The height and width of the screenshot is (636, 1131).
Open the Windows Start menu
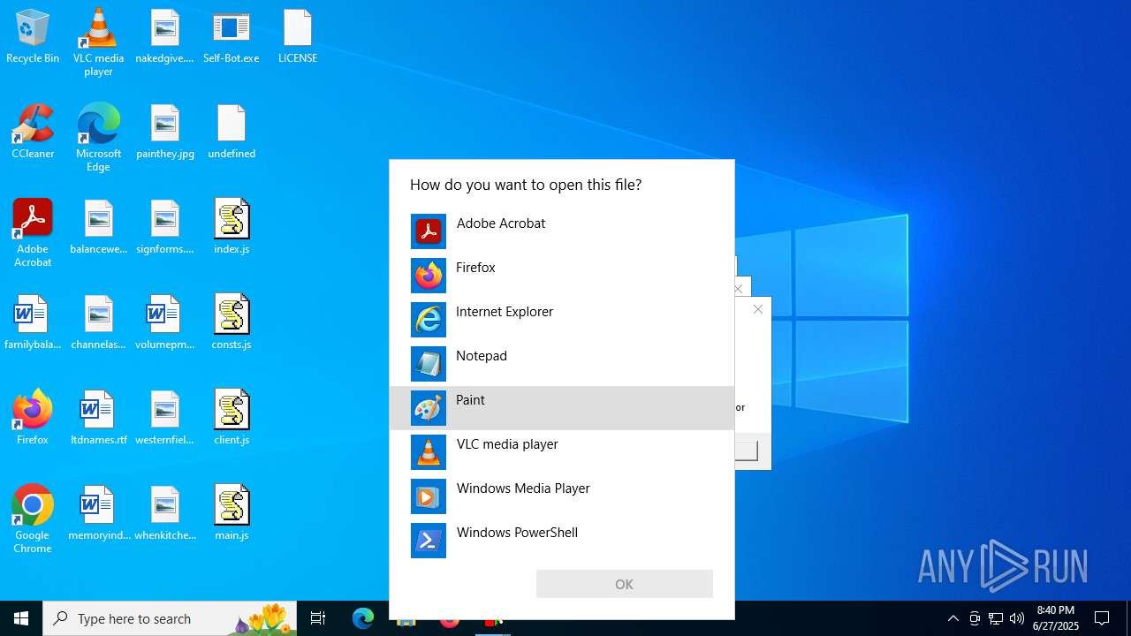pyautogui.click(x=21, y=618)
